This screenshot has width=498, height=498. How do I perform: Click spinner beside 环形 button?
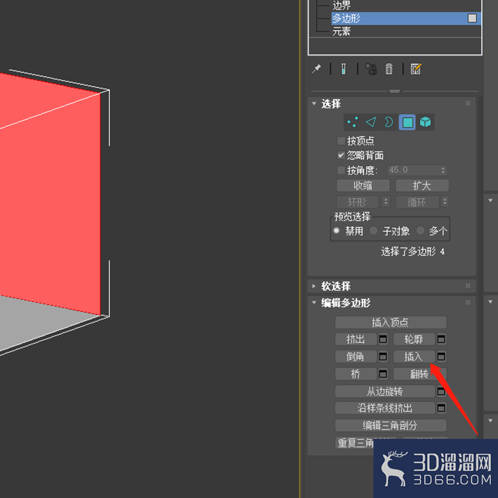386,202
